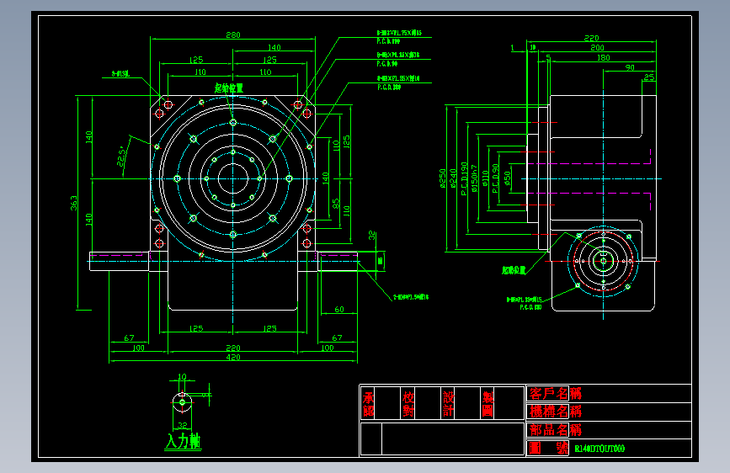Screen dimensions: 730x473
Task: Select the ø250 diameter dimension
Action: coord(442,178)
